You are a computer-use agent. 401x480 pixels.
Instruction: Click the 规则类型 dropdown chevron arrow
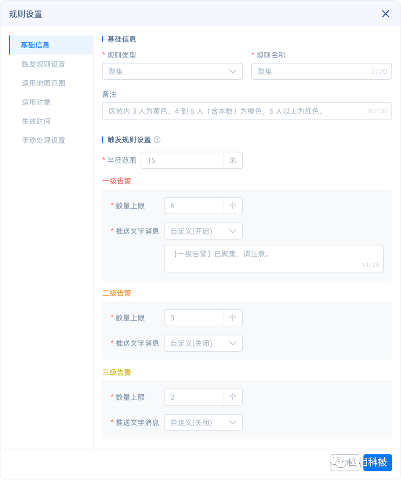point(233,71)
